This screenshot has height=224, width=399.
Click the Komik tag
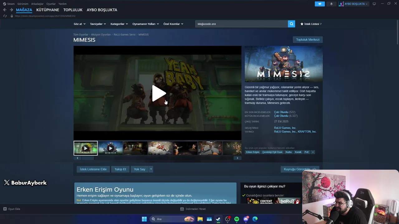[x=298, y=152]
